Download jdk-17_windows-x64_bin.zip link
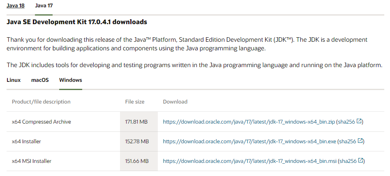This screenshot has height=176, width=390. click(249, 122)
